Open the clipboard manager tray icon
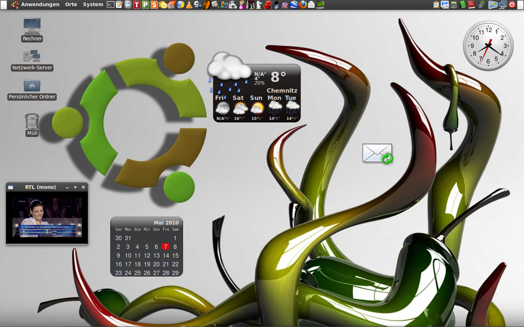524x327 pixels. click(x=436, y=5)
